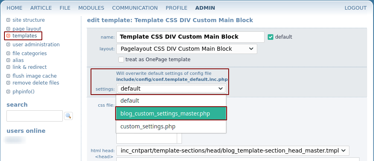This screenshot has width=374, height=161.
Task: Enable treat as OnePage template
Action: [121, 60]
